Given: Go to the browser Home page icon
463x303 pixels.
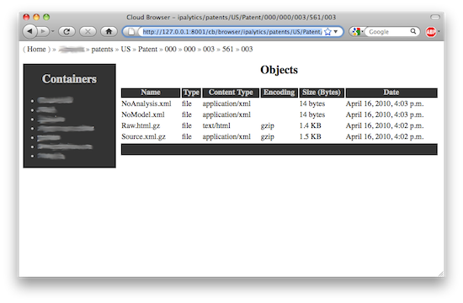Looking at the screenshot, I should coord(109,31).
